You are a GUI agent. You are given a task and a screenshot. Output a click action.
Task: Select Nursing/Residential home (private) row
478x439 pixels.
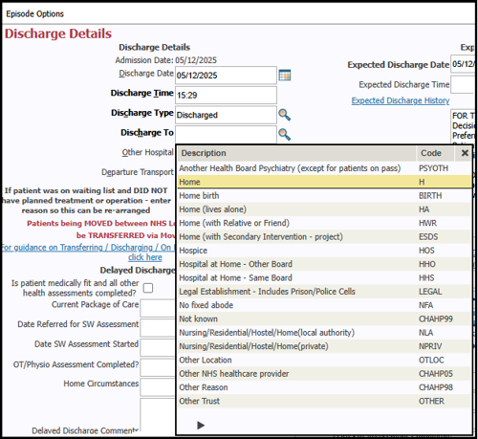(324, 346)
